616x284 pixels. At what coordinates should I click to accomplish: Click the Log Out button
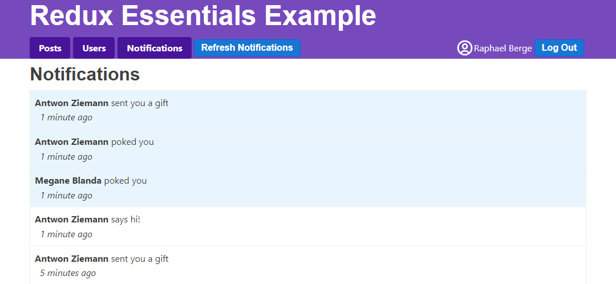point(559,48)
